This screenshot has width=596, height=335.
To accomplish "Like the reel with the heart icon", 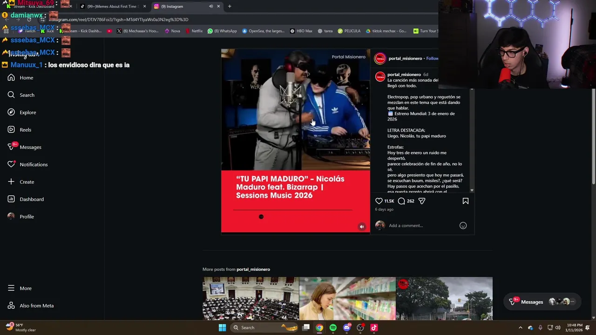I will pyautogui.click(x=379, y=201).
